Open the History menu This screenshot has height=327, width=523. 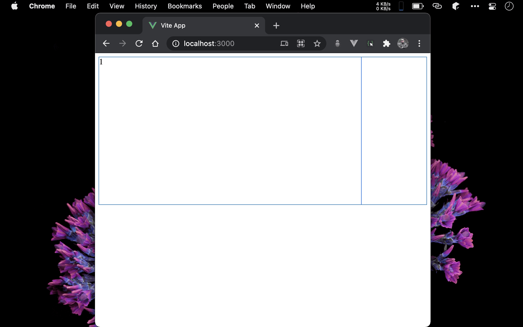click(x=146, y=6)
